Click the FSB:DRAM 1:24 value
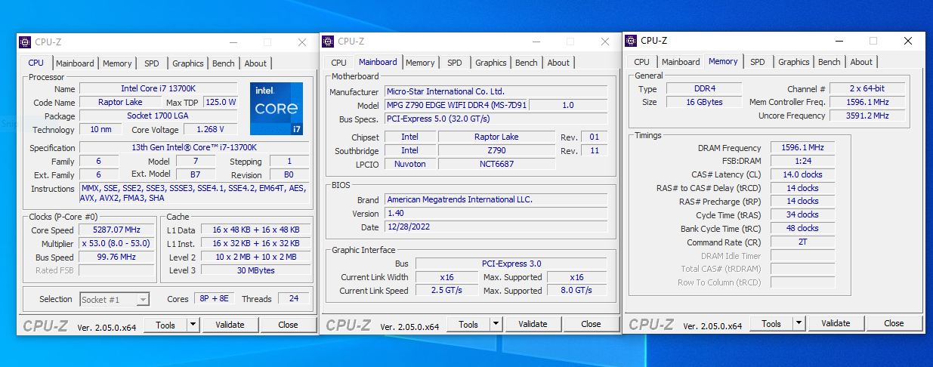The image size is (933, 367). (802, 161)
